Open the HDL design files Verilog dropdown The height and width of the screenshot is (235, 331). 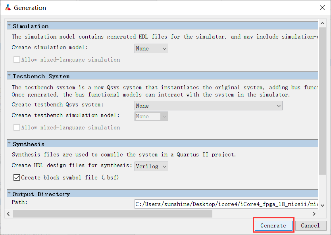(x=151, y=166)
